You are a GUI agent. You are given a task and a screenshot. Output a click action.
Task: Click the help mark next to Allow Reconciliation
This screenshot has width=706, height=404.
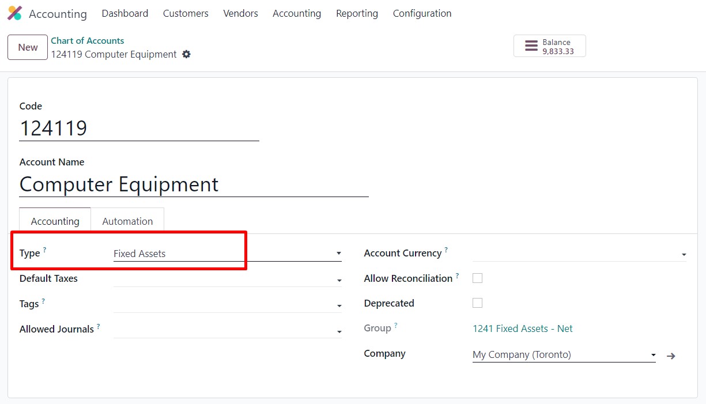[458, 275]
